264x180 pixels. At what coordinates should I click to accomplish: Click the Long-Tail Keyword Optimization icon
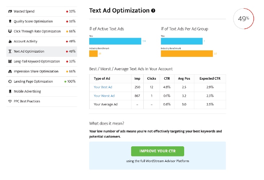point(10,61)
